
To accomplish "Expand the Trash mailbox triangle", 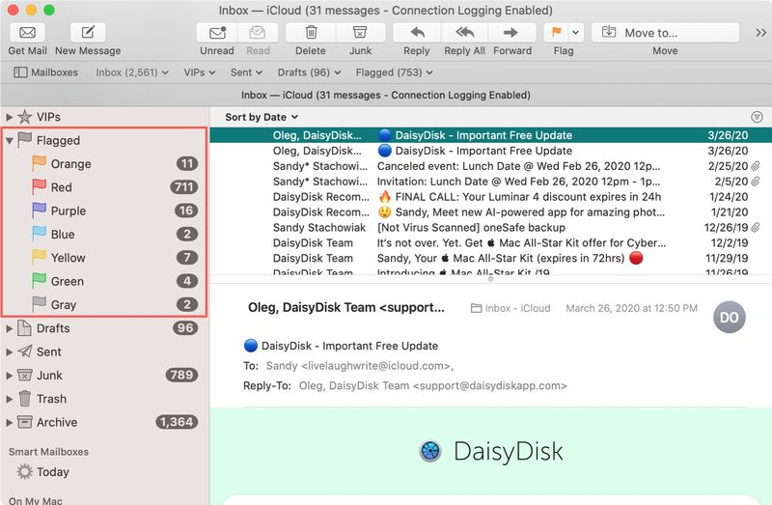I will click(9, 399).
